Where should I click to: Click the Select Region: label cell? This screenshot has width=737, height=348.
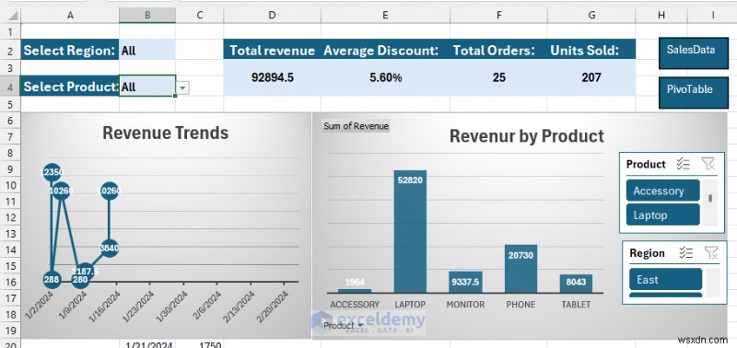pyautogui.click(x=70, y=50)
